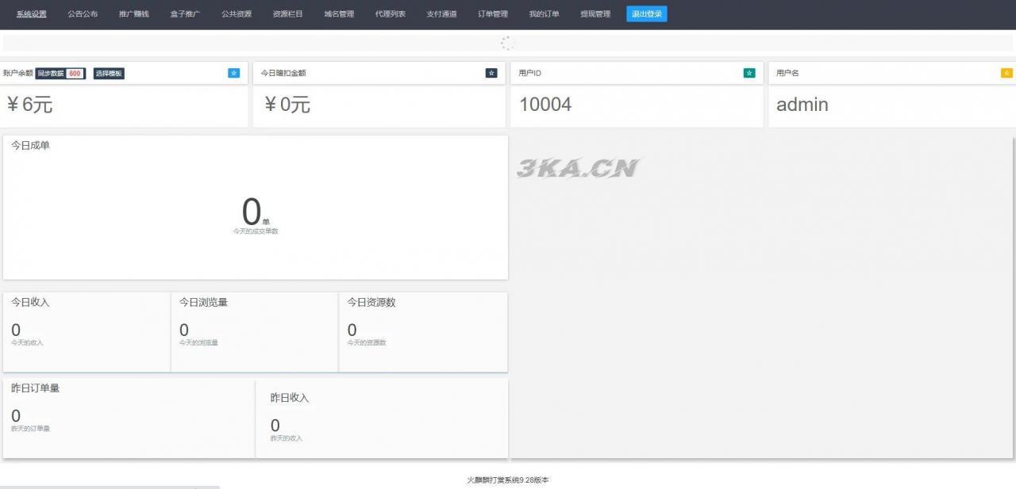Viewport: 1016px width, 489px height.
Task: Click the 昨日收入 statistics card
Action: coord(381,418)
